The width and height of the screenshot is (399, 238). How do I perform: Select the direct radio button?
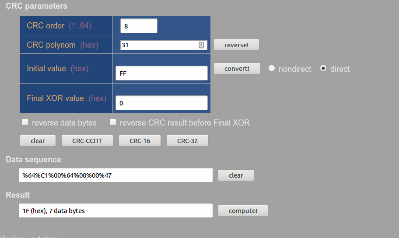tap(323, 69)
